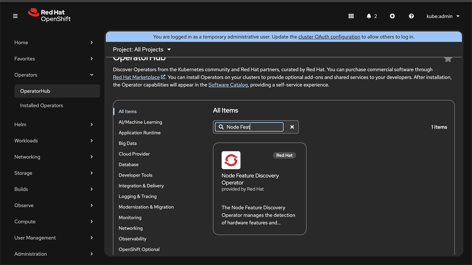Expand the Favorites navigation section

[x=53, y=59]
